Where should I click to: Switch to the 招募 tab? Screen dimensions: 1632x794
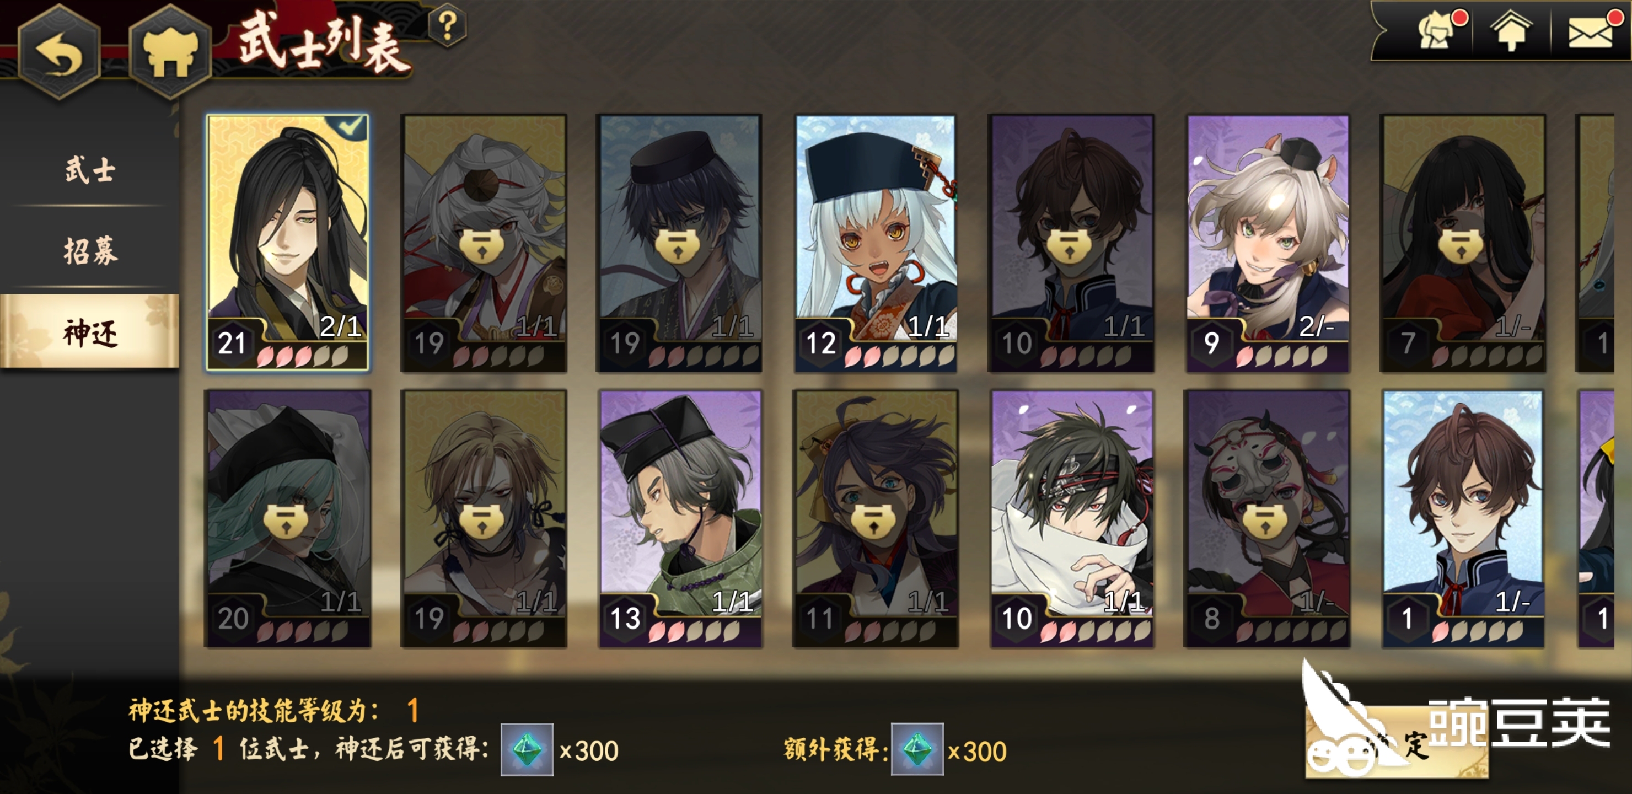click(x=90, y=250)
